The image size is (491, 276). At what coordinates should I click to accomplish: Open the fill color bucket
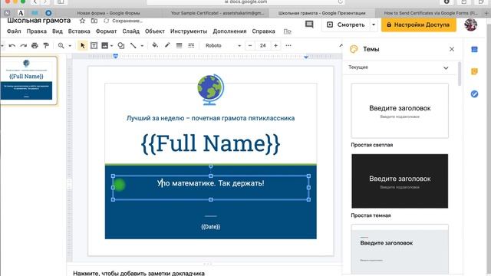(155, 45)
